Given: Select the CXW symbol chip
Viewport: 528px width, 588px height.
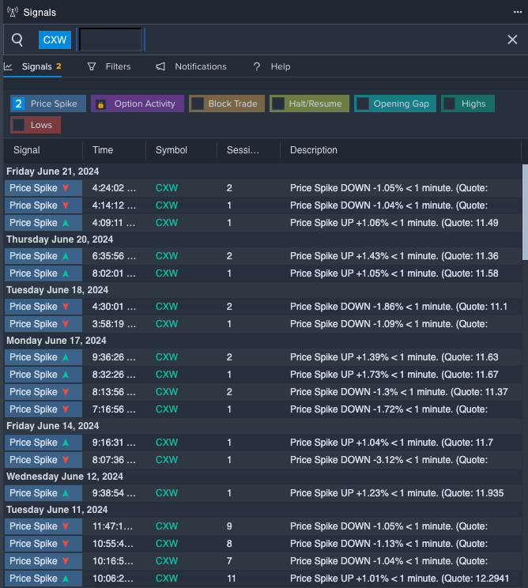Looking at the screenshot, I should (55, 40).
